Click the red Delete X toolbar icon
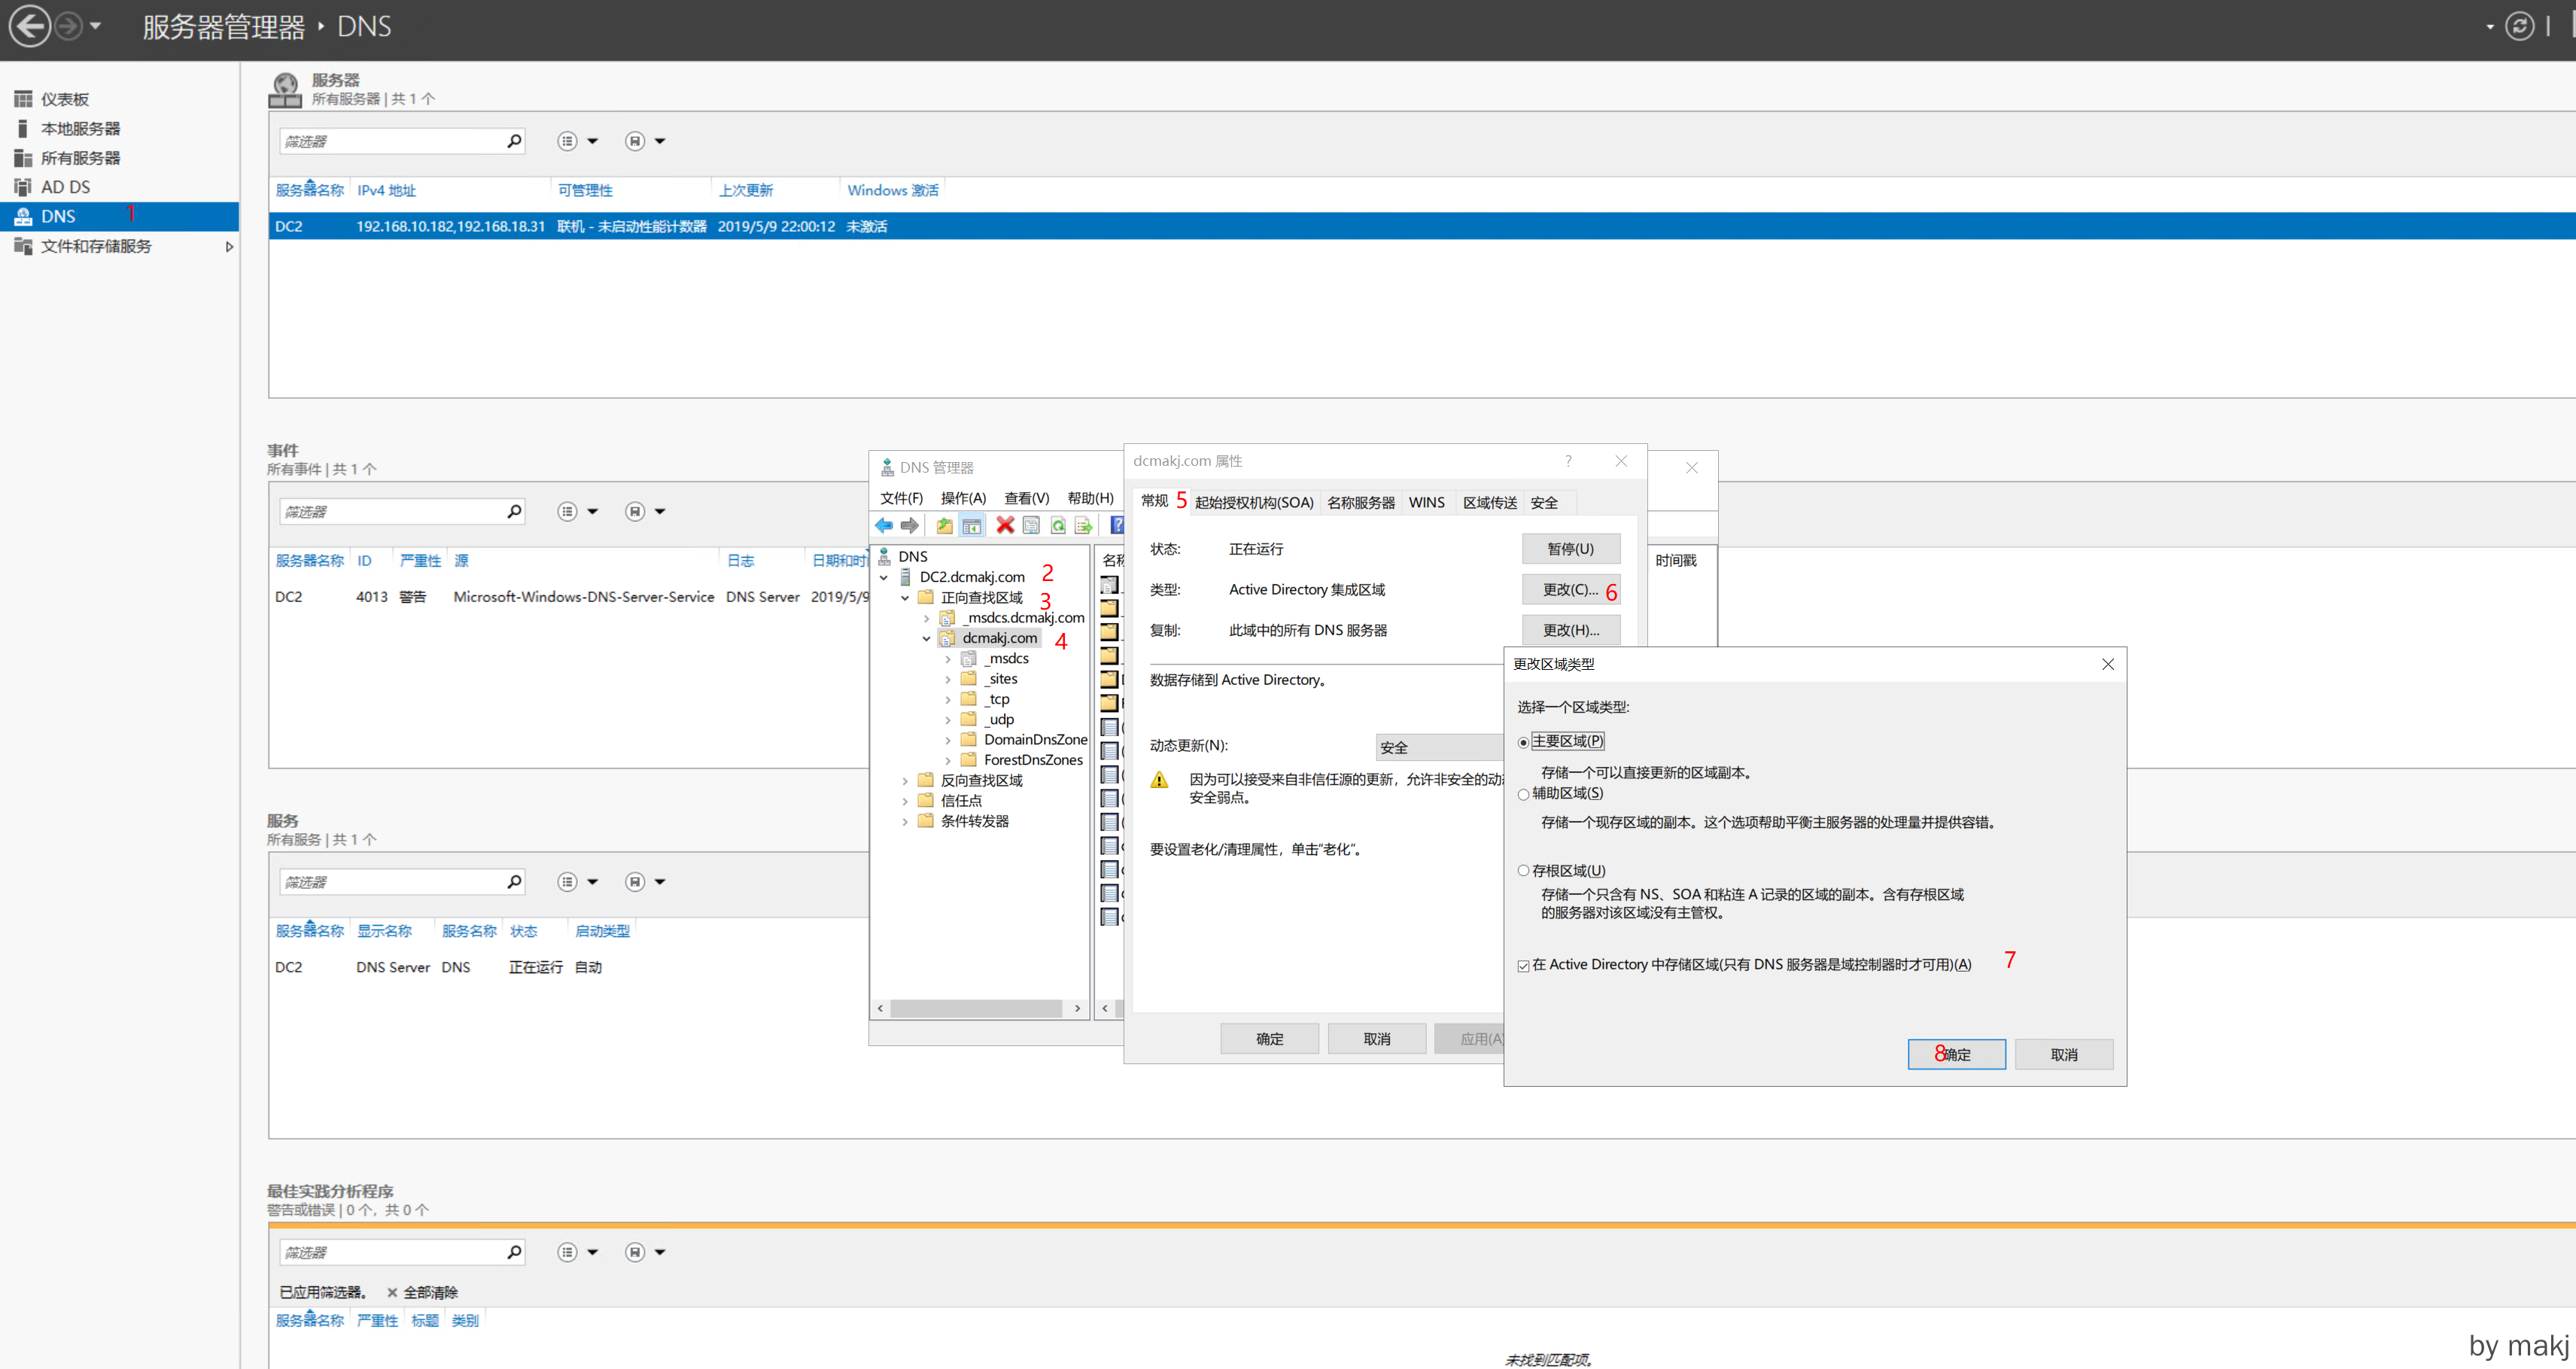The width and height of the screenshot is (2576, 1369). [x=1005, y=525]
